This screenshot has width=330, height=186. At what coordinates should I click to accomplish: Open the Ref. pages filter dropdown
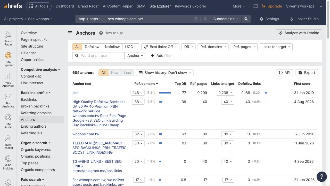[x=244, y=47]
